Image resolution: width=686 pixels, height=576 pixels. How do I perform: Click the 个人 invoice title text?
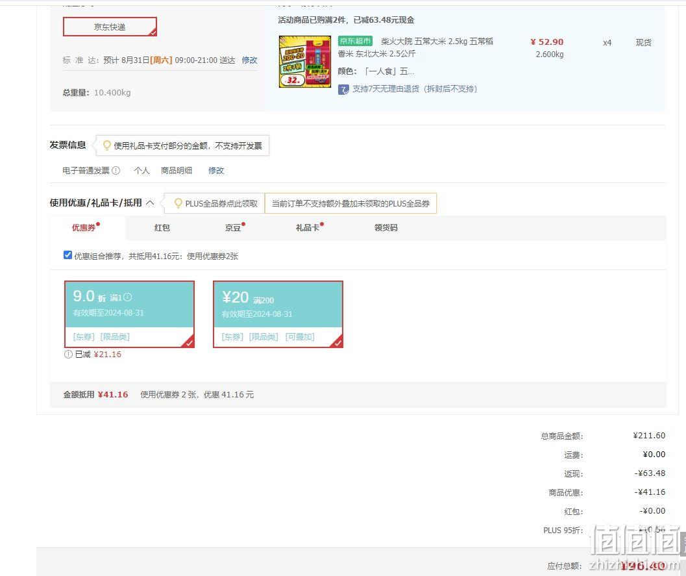tap(141, 171)
